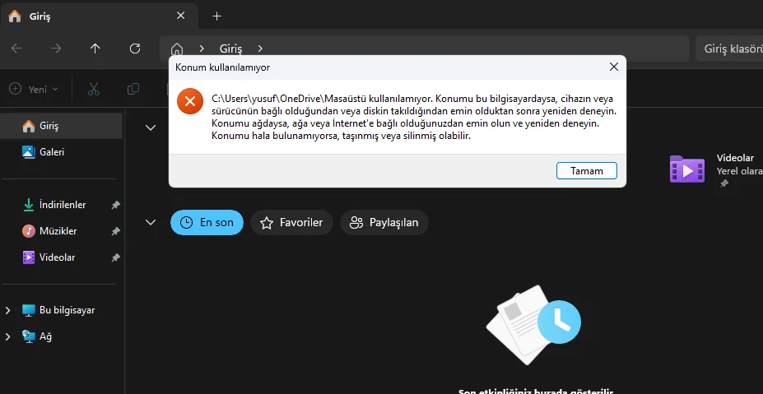
Task: Expand the Ağ tree node
Action: (x=7, y=336)
